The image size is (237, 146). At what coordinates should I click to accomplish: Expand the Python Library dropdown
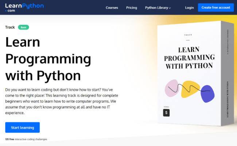[x=158, y=8]
